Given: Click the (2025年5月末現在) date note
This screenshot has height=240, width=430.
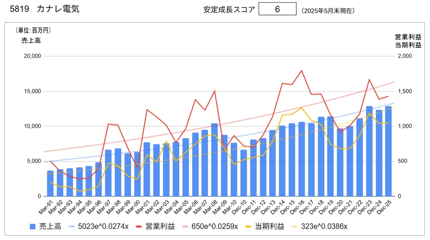Looking at the screenshot, I should click(328, 10).
